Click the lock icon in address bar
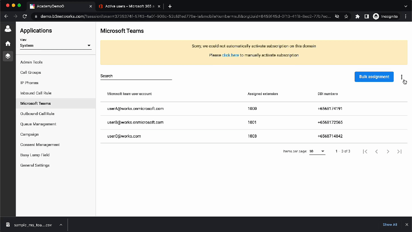The height and width of the screenshot is (232, 412). [36, 16]
